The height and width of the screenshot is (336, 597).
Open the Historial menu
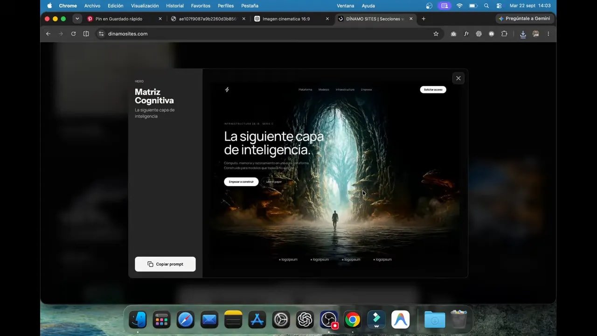[175, 6]
